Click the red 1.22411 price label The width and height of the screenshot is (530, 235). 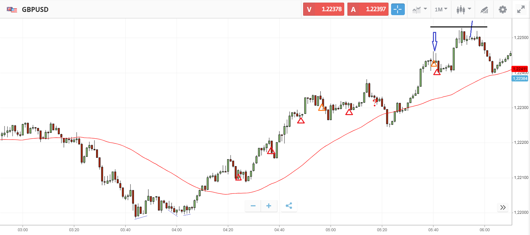[x=520, y=69]
